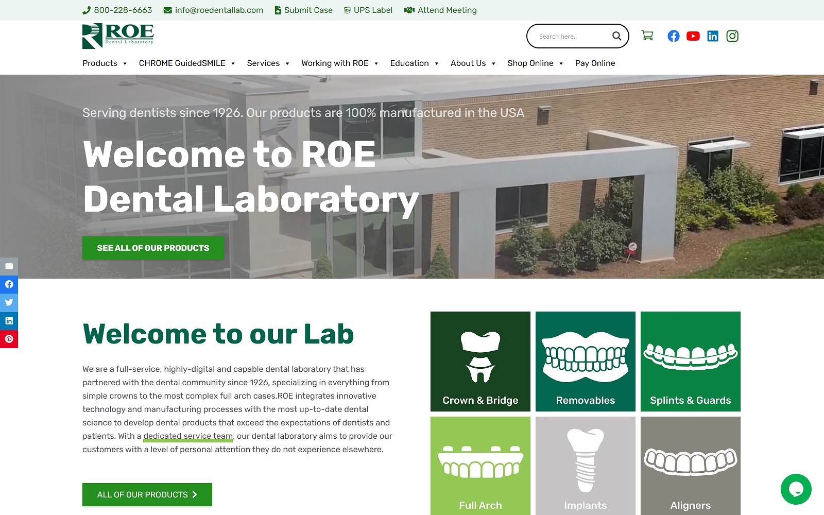Go to the Pay Online page
Screen dimensions: 824x515
point(595,63)
